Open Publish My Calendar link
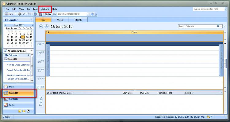Image resolution: width=230 pixels, height=122 pixels. click(x=18, y=79)
